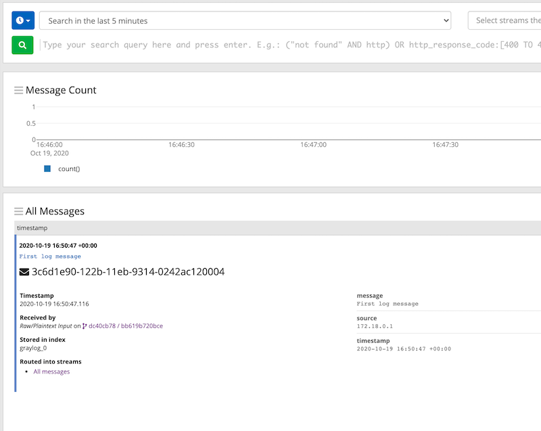The height and width of the screenshot is (431, 541).
Task: Select the message ID 3c6d1e90-122b-11eb heading
Action: (128, 272)
